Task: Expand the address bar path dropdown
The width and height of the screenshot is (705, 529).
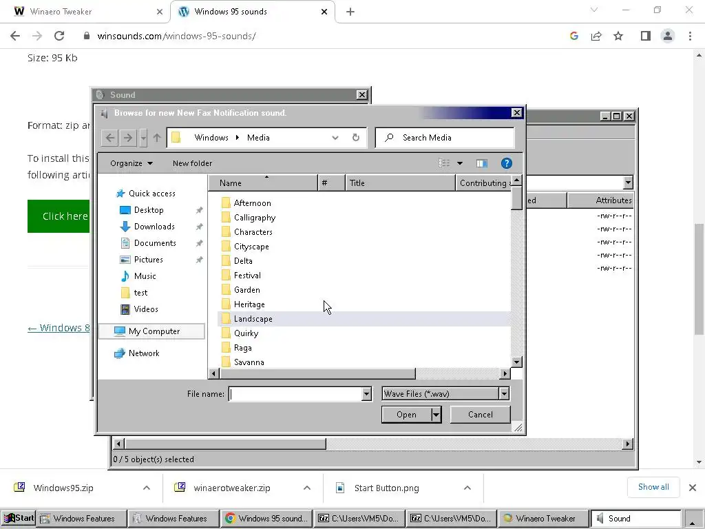Action: tap(335, 138)
